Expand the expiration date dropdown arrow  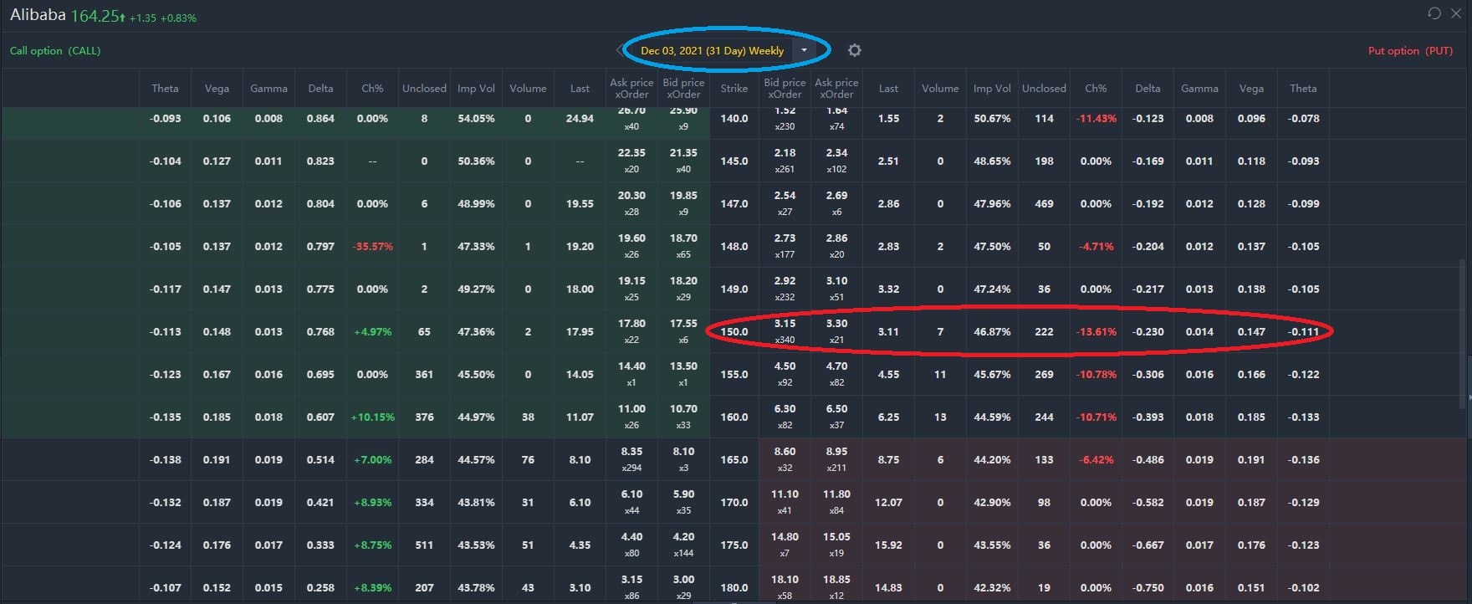click(804, 50)
